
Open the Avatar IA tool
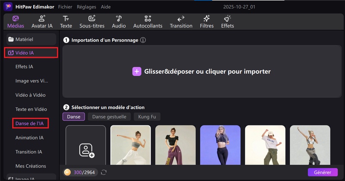42,22
